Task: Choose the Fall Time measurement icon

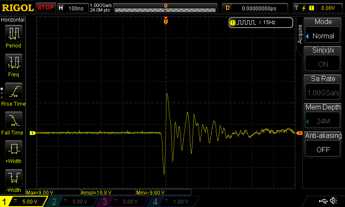Action: (13, 120)
